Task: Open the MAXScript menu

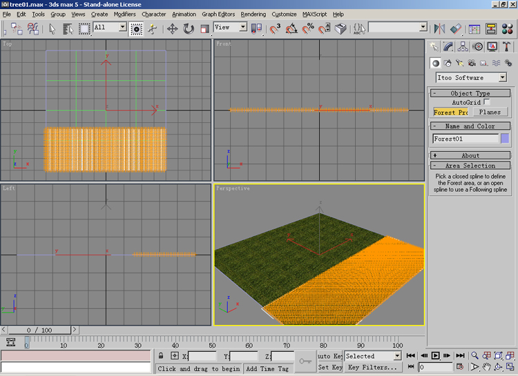Action: click(x=314, y=14)
